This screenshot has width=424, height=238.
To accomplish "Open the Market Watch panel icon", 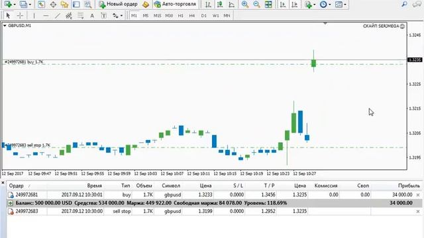I will pyautogui.click(x=41, y=5).
